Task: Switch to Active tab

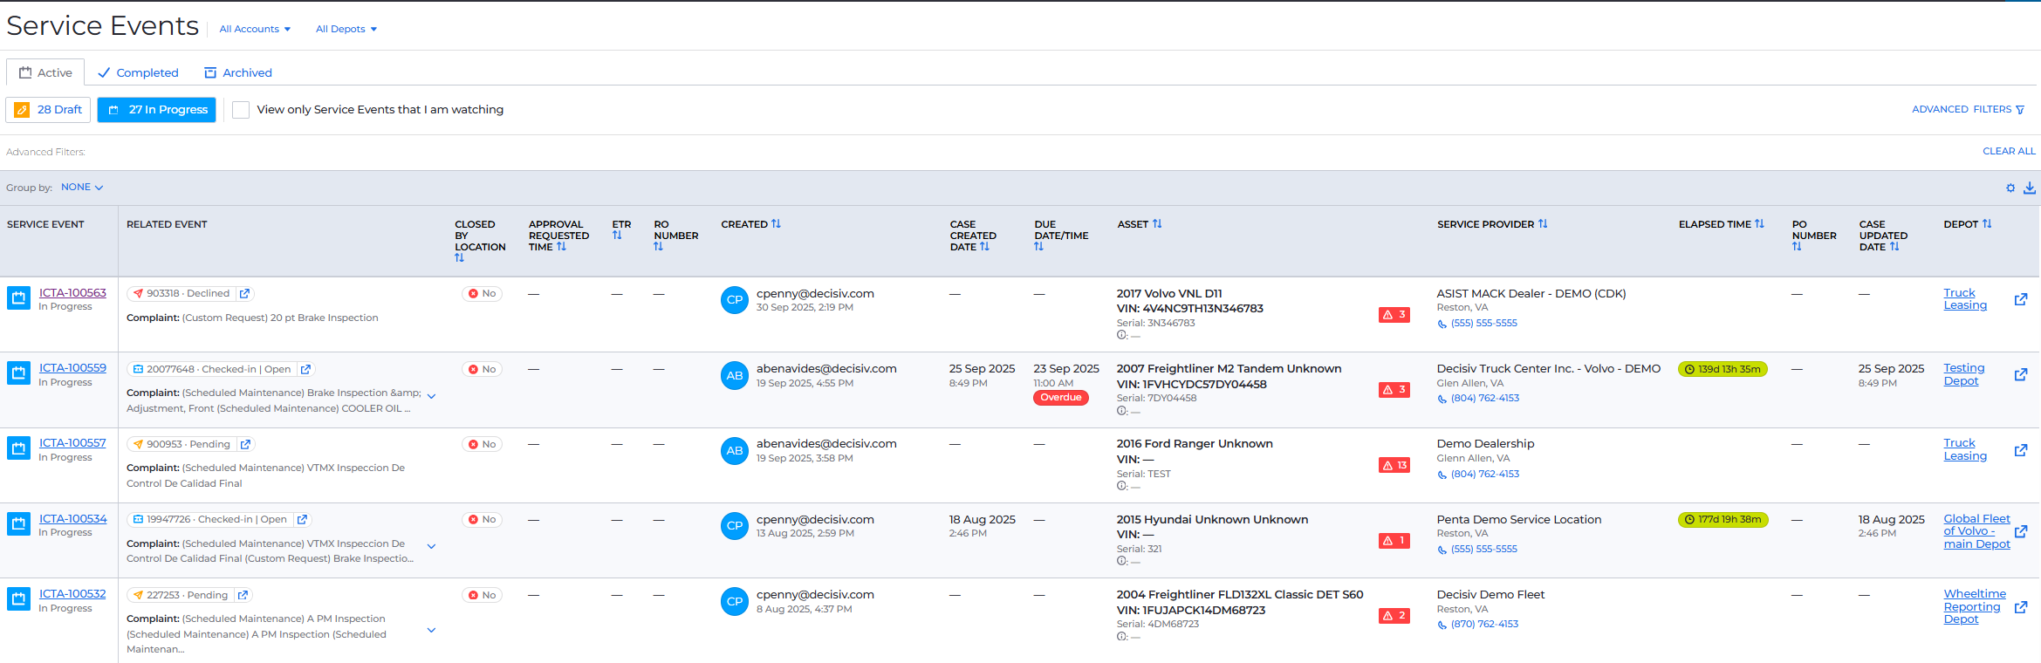Action: 45,72
